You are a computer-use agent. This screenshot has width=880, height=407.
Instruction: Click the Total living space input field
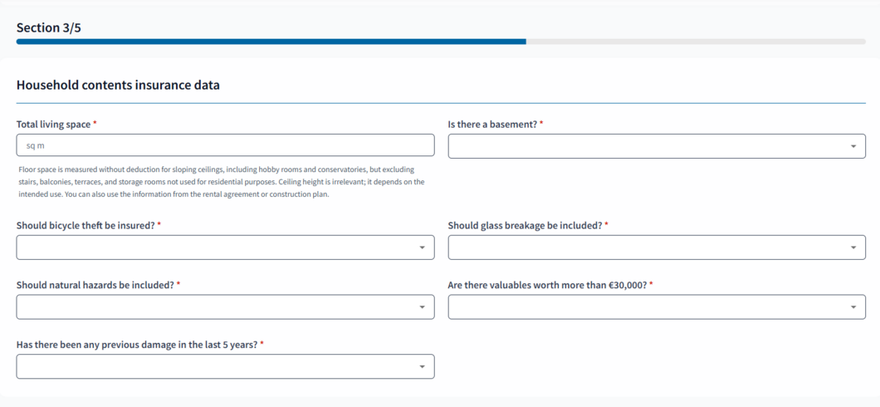click(x=225, y=145)
